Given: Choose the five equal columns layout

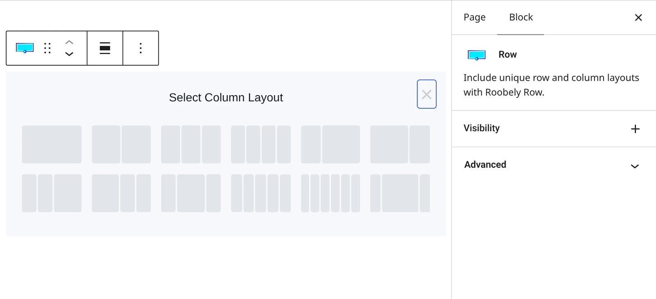Looking at the screenshot, I should (261, 193).
